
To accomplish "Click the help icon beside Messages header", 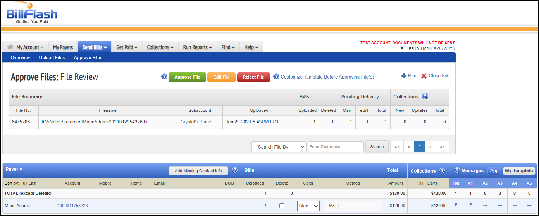I will click(457, 170).
